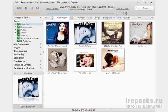This screenshot has width=168, height=112.
Task: Expand the Streaming section
Action: click(41, 54)
